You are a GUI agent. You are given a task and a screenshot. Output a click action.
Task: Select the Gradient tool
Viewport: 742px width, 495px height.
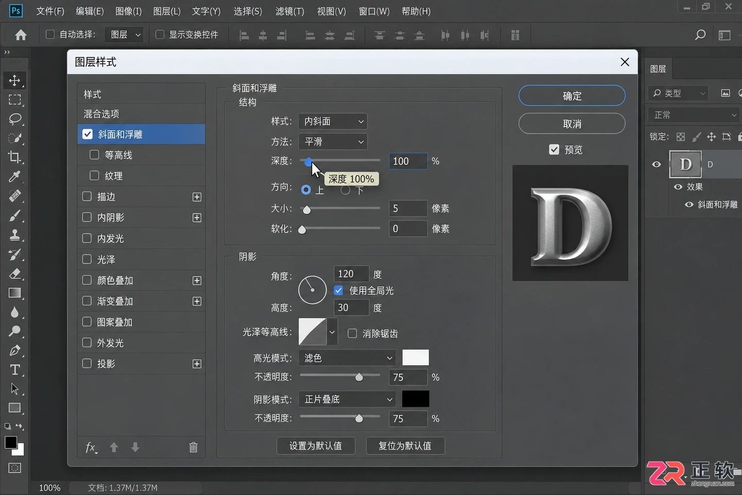[14, 293]
